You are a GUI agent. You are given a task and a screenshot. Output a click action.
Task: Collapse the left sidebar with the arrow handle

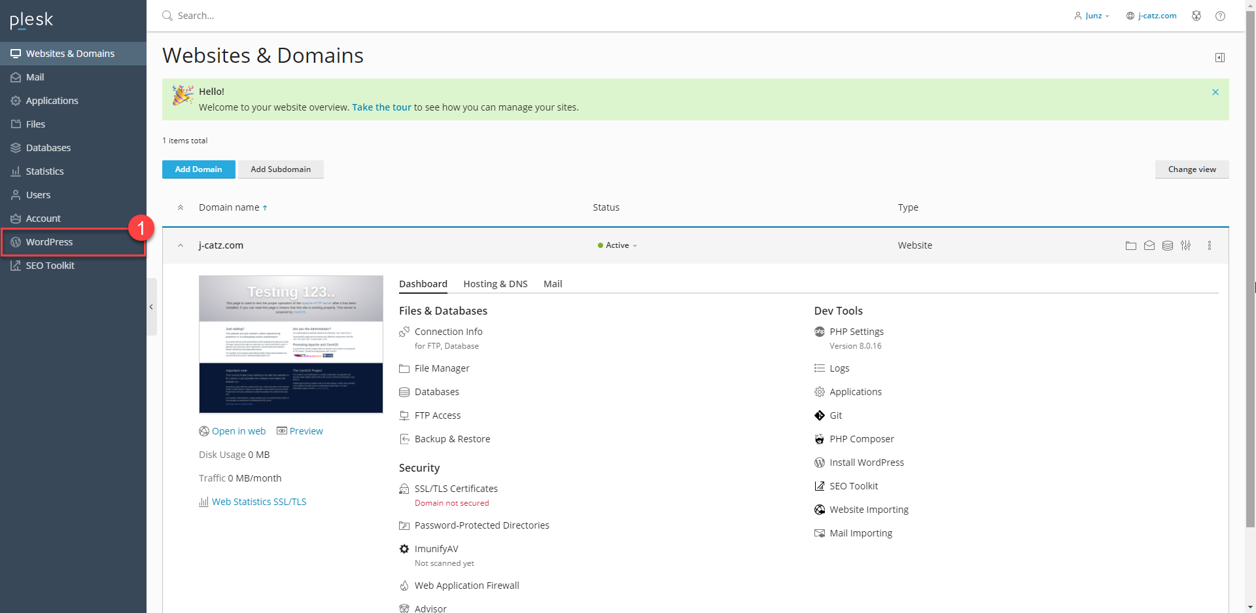pyautogui.click(x=151, y=307)
